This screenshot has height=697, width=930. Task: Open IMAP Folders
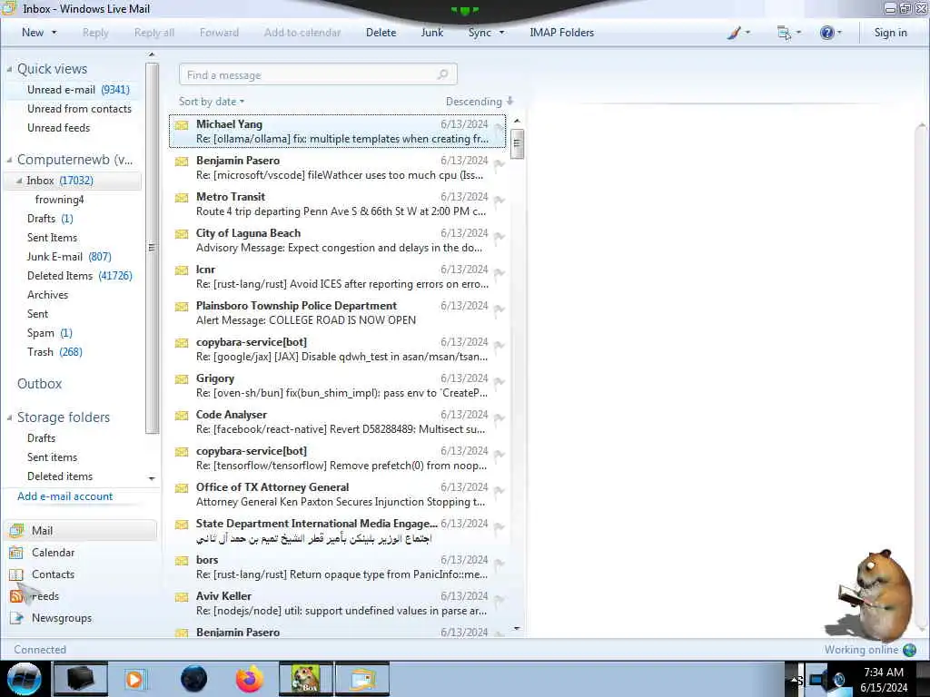pyautogui.click(x=561, y=33)
